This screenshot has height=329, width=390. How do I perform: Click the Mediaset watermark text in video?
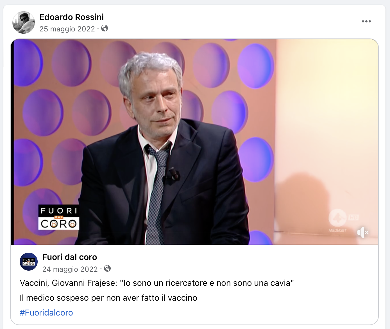337,230
